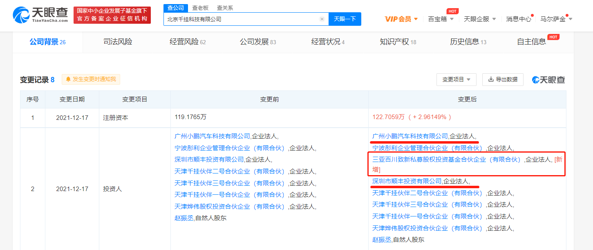
Task: Click the 变更日期 column header
Action: pyautogui.click(x=72, y=99)
